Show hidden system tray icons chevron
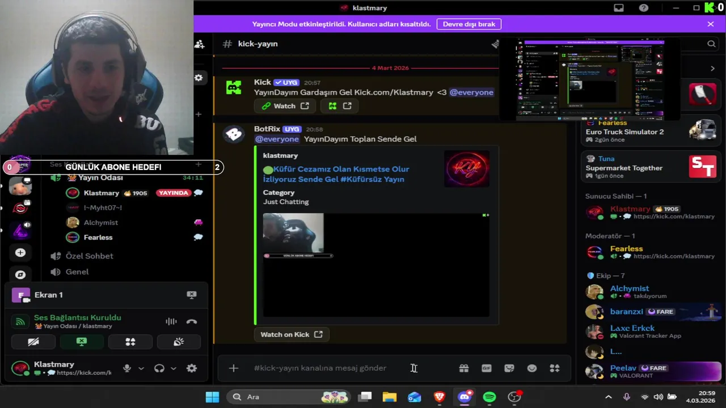The height and width of the screenshot is (408, 726). click(x=608, y=397)
